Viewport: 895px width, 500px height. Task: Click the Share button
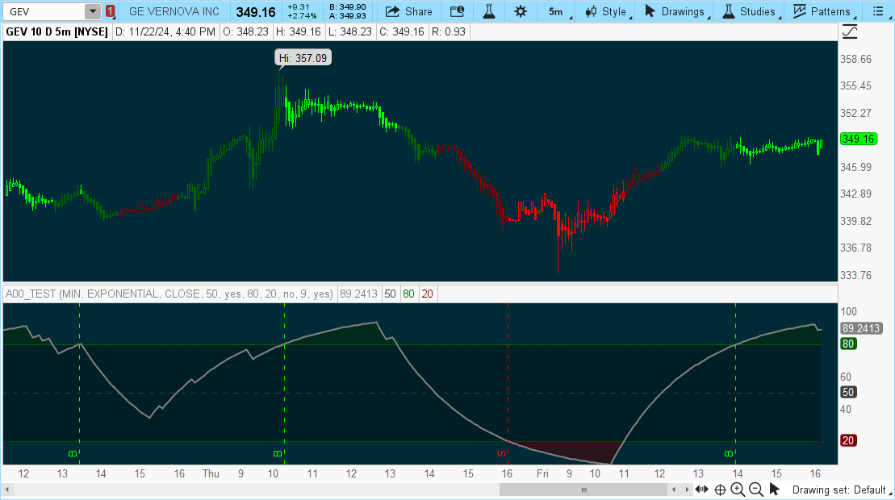[408, 11]
